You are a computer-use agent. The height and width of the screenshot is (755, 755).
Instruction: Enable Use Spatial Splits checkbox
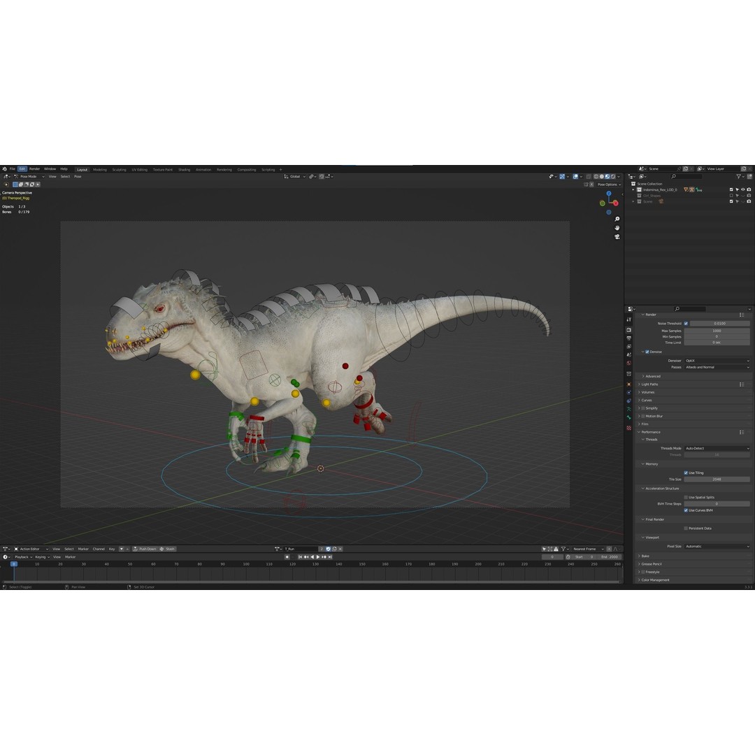686,498
